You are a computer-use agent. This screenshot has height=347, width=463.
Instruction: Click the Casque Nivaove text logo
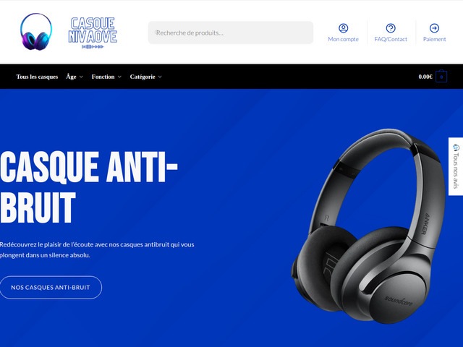[93, 33]
